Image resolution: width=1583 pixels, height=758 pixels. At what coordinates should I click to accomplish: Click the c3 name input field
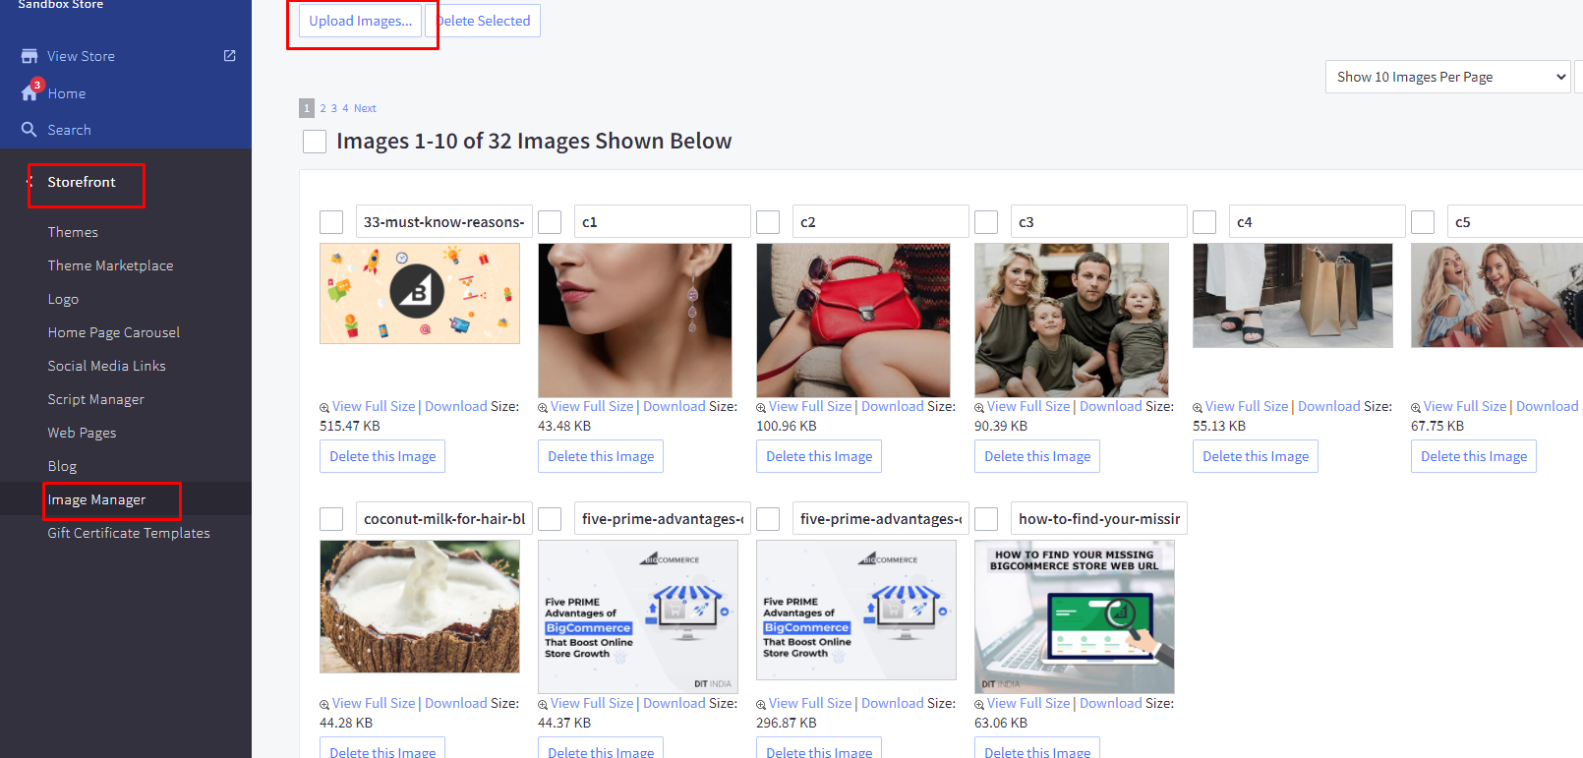tap(1099, 221)
